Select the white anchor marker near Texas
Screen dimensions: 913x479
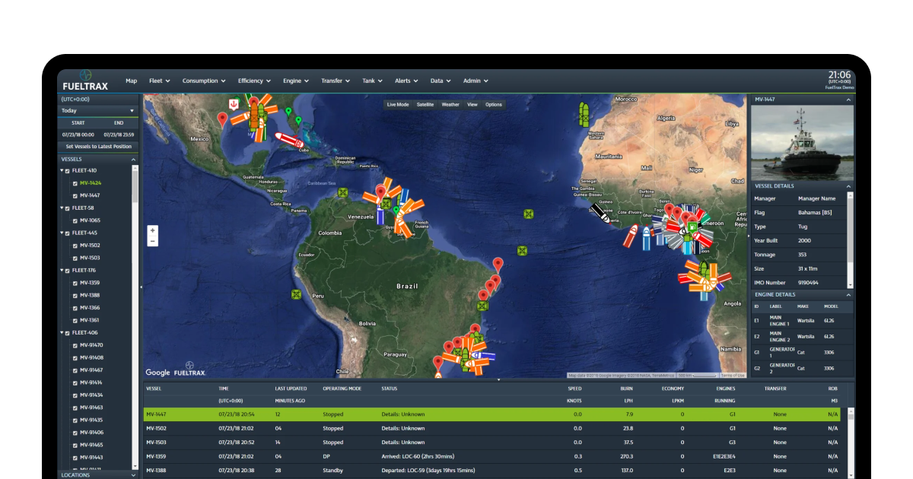(x=234, y=103)
